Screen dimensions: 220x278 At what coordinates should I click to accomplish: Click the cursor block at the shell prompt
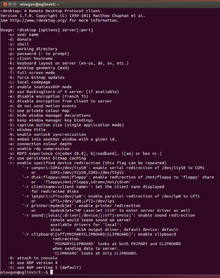click(x=51, y=272)
